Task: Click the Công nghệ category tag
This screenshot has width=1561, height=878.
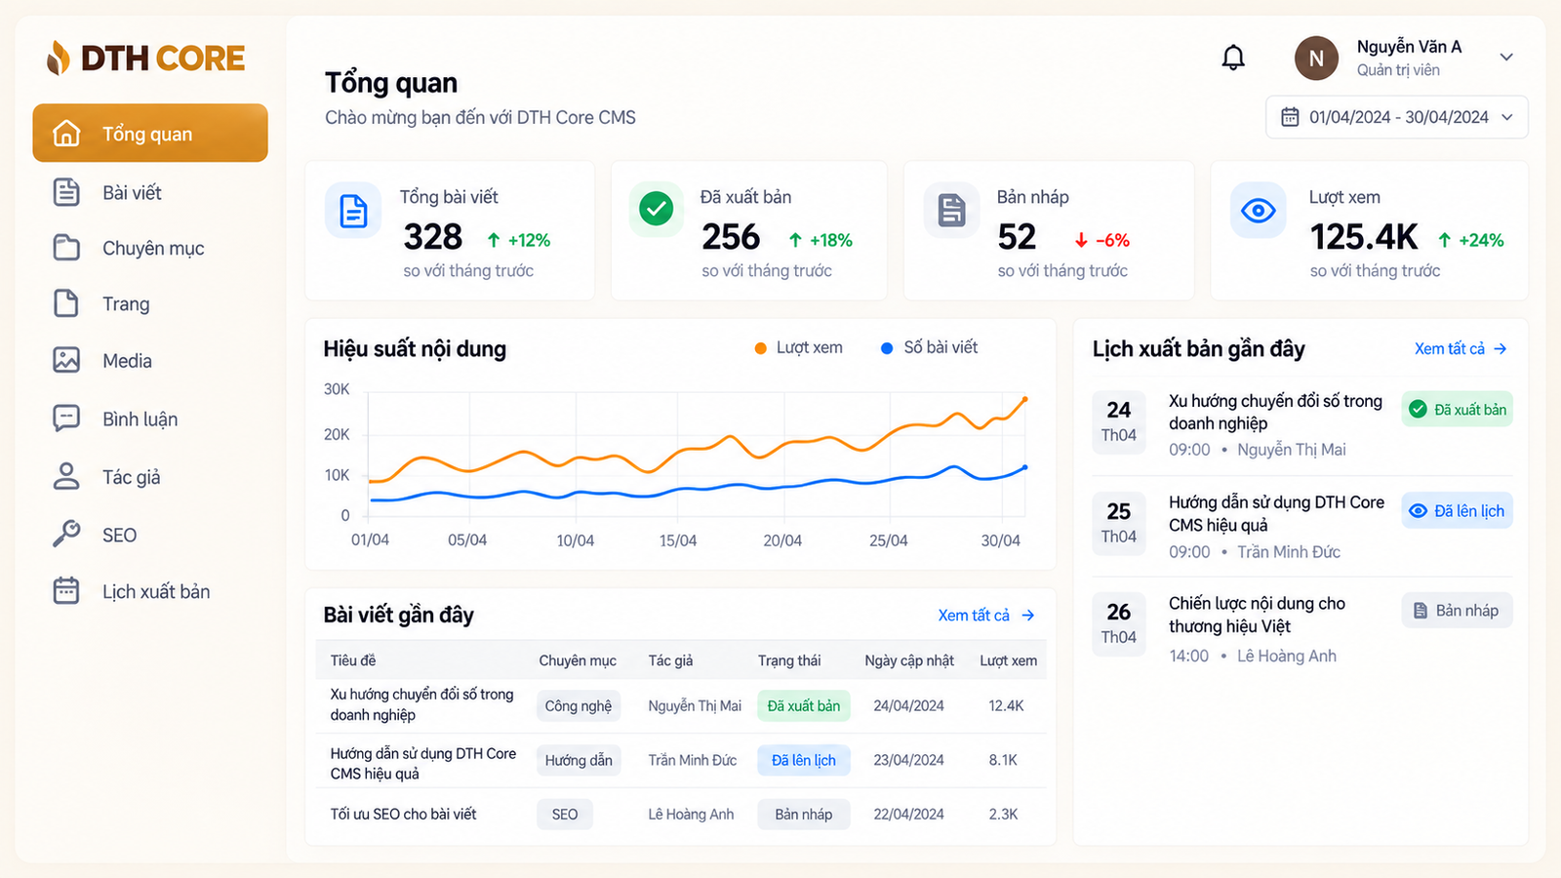Action: click(579, 705)
